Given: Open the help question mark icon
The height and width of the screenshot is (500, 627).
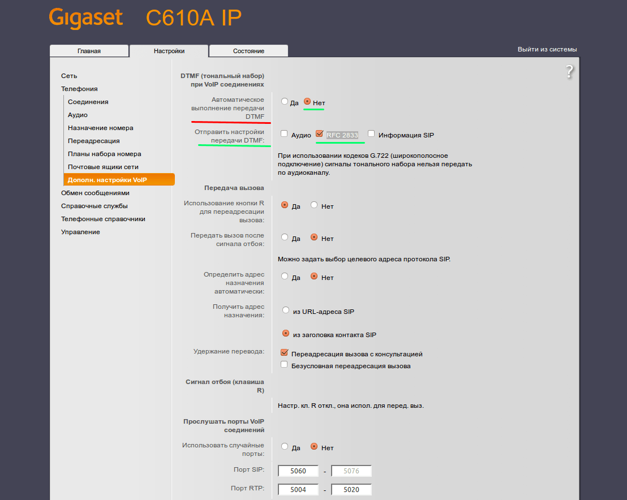Looking at the screenshot, I should click(x=569, y=72).
